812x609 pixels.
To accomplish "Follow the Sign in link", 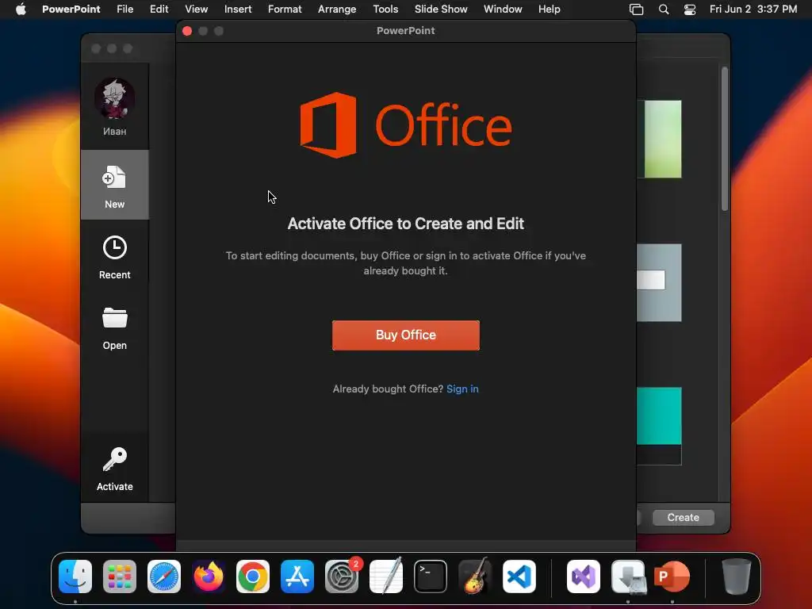I will click(462, 389).
